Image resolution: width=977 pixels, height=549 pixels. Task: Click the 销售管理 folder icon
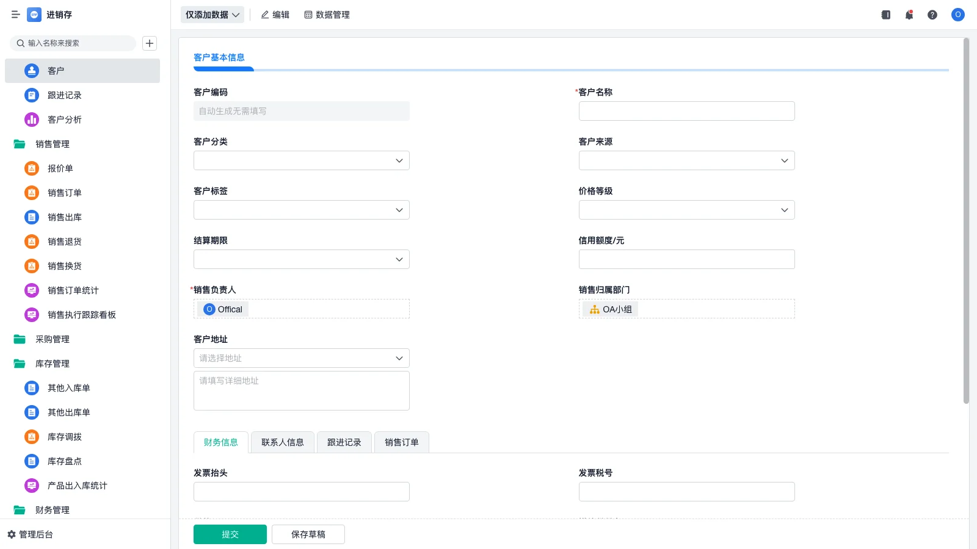pyautogui.click(x=20, y=144)
